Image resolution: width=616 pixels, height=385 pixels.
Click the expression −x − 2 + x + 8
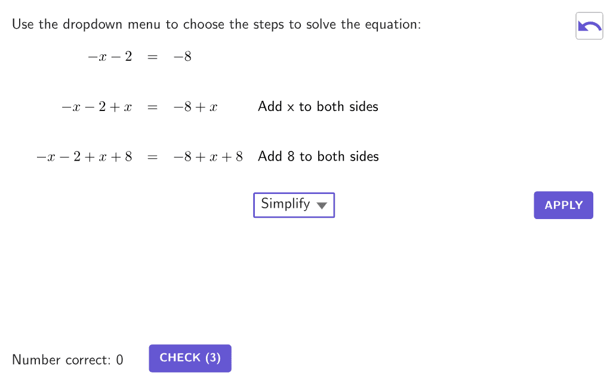[x=84, y=157]
